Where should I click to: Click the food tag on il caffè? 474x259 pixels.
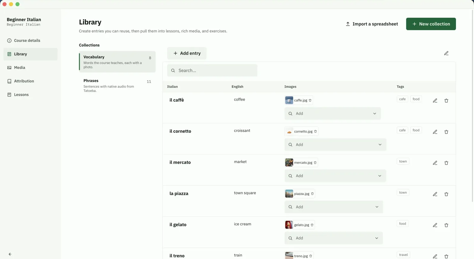(416, 99)
